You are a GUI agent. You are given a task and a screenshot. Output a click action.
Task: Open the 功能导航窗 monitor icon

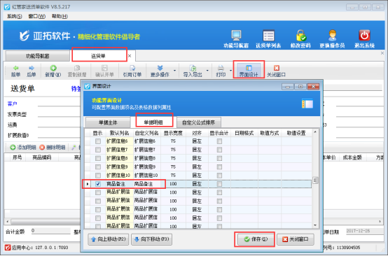(236, 36)
